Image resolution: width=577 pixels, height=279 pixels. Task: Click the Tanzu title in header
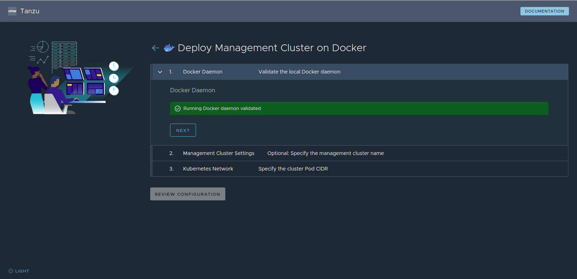click(30, 11)
